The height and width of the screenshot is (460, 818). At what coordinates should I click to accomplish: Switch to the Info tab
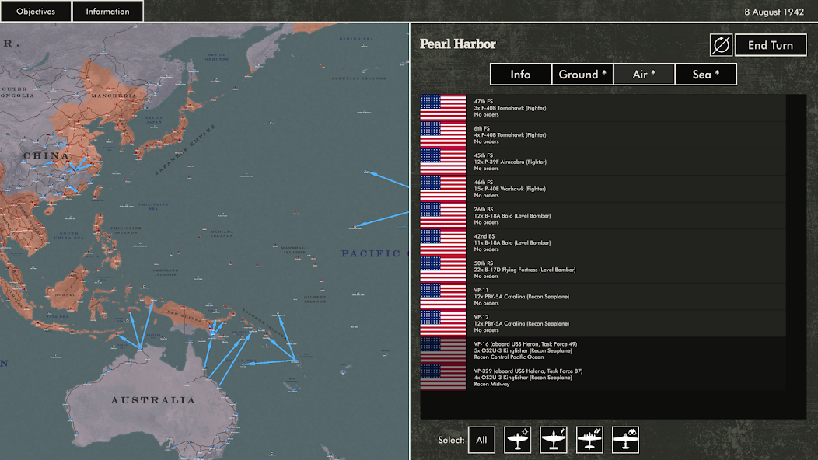coord(520,75)
